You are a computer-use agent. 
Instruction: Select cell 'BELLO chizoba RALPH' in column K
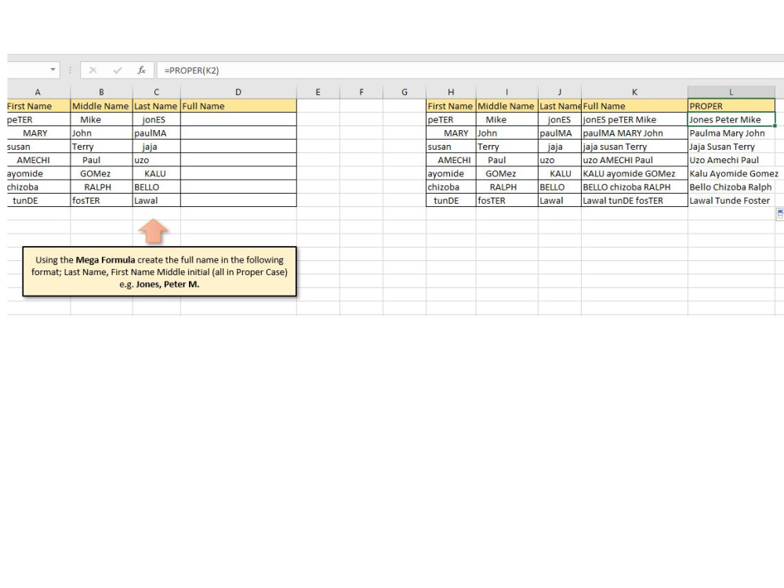point(634,187)
